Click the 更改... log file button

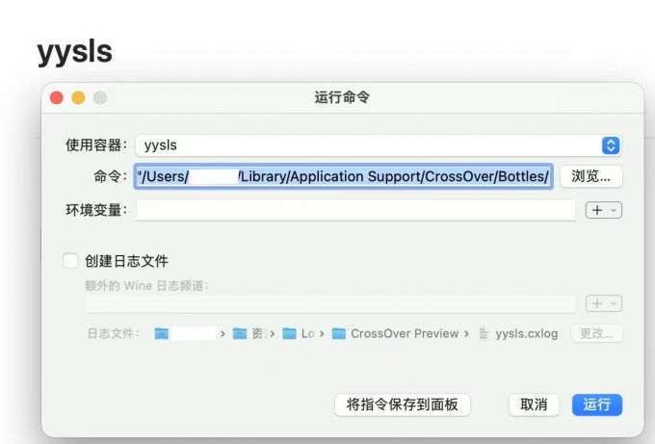(596, 333)
